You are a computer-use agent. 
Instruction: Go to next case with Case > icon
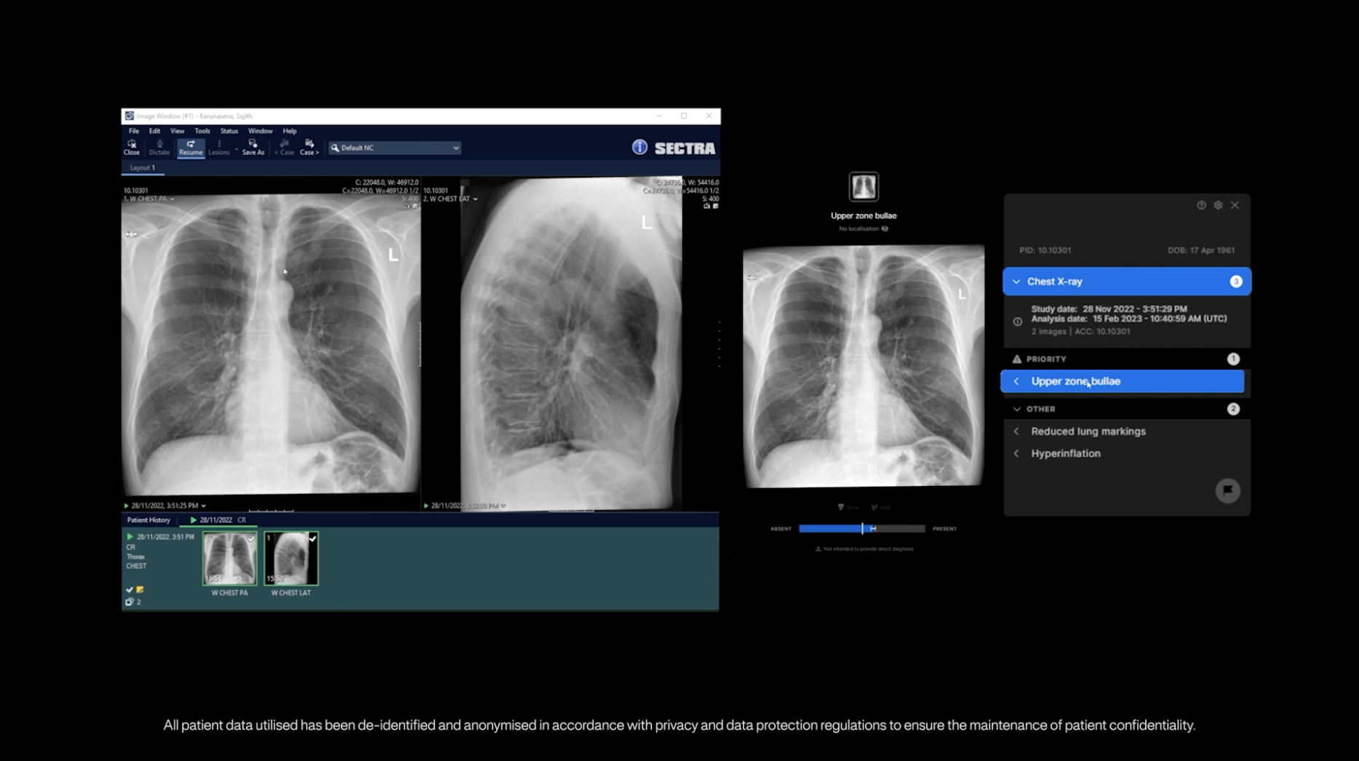click(309, 147)
